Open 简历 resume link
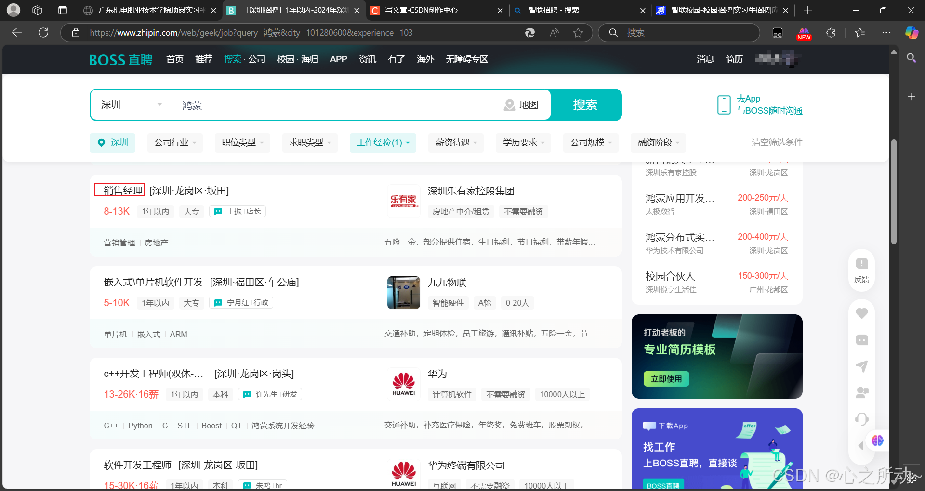Image resolution: width=925 pixels, height=491 pixels. click(734, 59)
